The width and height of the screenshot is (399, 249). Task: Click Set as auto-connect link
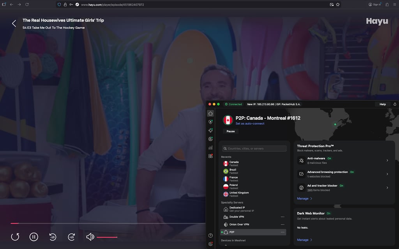tap(250, 124)
